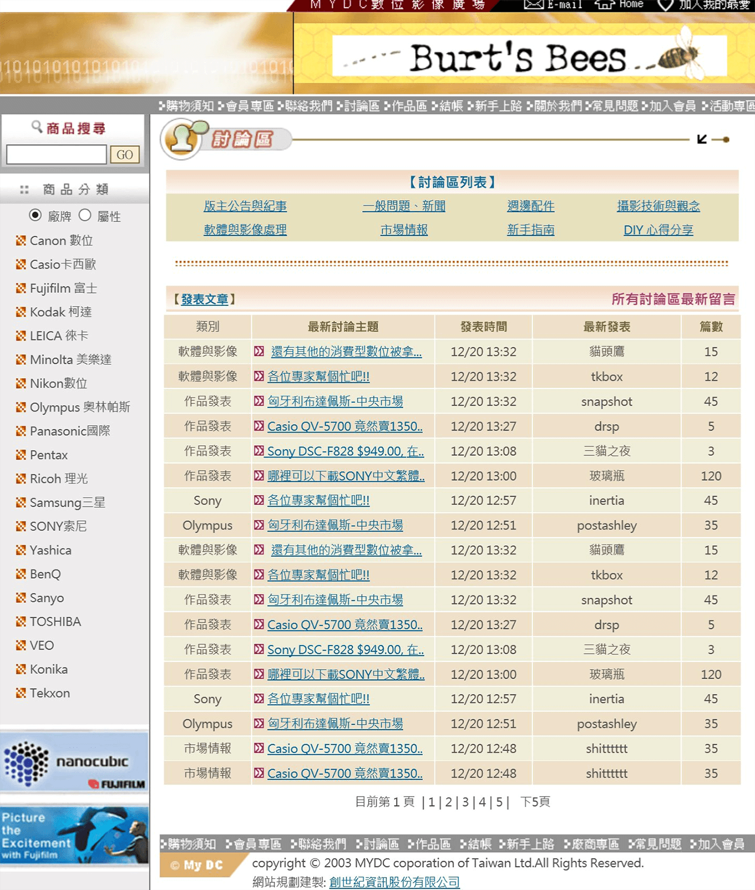755x890 pixels.
Task: Click the arrow icon next to TOSHIBA
Action: coord(21,621)
